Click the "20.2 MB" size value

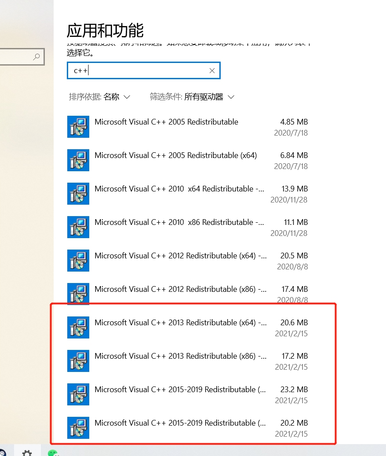294,423
